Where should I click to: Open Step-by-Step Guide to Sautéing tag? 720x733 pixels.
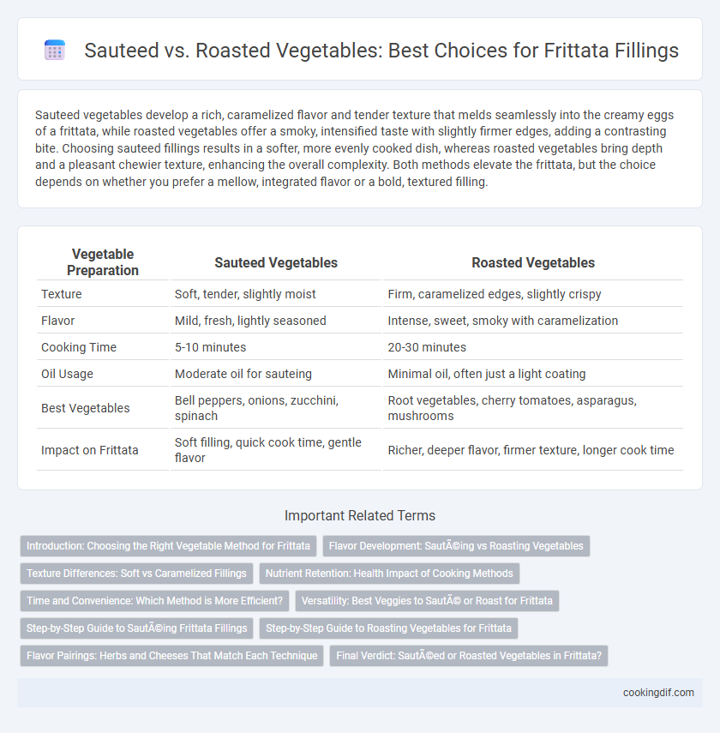[136, 628]
